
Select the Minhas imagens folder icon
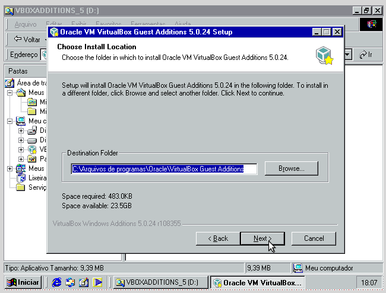pyautogui.click(x=32, y=102)
